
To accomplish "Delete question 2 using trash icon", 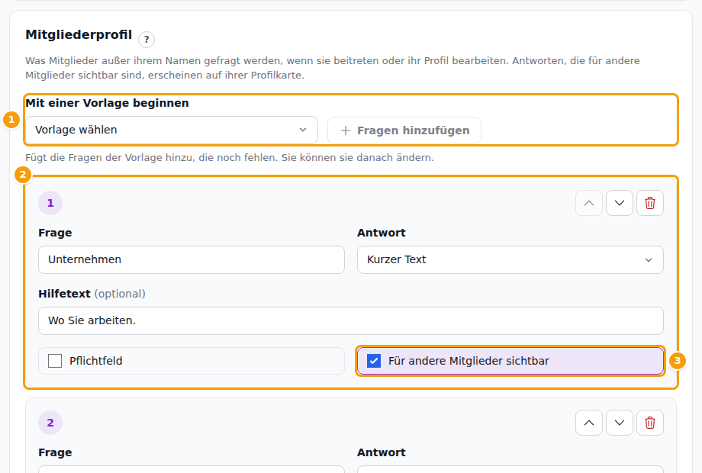I will pos(649,423).
